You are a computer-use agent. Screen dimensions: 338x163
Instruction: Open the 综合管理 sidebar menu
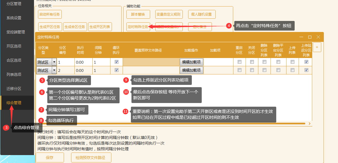click(x=14, y=103)
